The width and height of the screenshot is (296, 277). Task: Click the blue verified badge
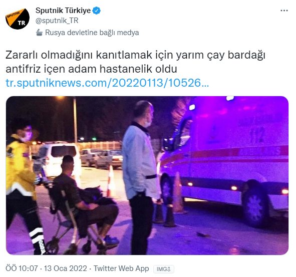[x=97, y=11]
